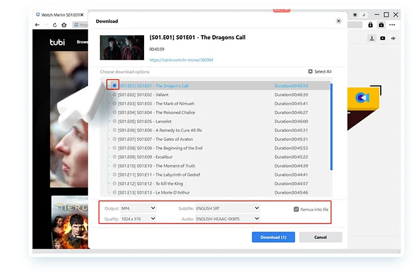416x273 pixels.
Task: Close the Download dialog with X
Action: pyautogui.click(x=339, y=21)
